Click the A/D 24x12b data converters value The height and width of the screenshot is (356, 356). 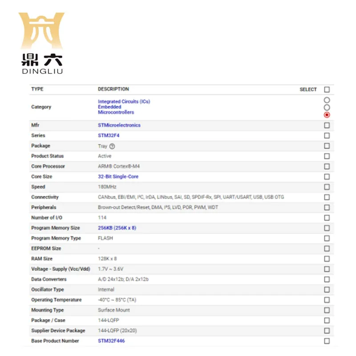(123, 279)
